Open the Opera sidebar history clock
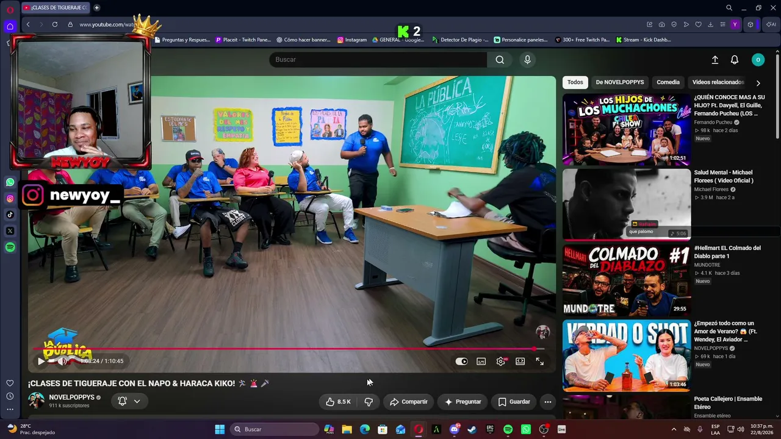Screen dimensions: 781x439 click(x=10, y=396)
